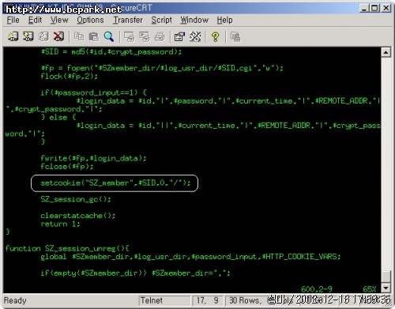Open Find with the magnifying glass icon
The width and height of the screenshot is (395, 309).
pos(109,36)
